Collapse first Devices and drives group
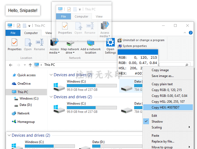 click(51, 75)
